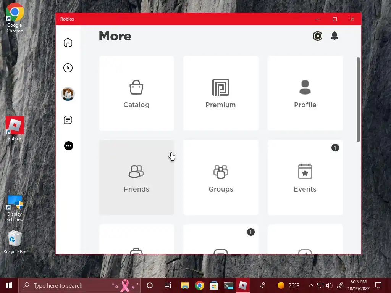Open the Discover play icon in sidebar
The image size is (391, 293).
tap(68, 68)
